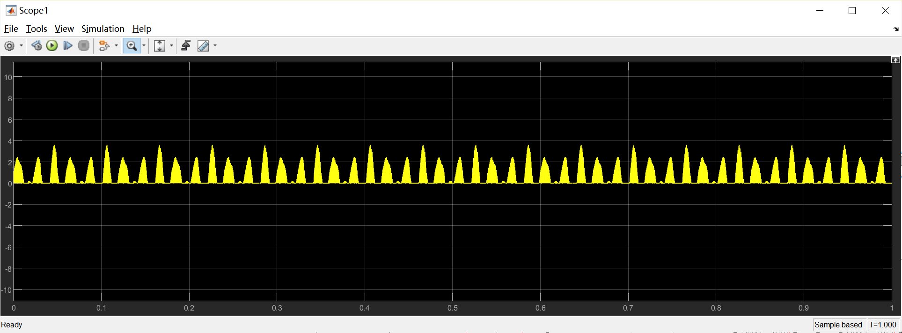Click the x-axis label 0.9

tap(804, 308)
